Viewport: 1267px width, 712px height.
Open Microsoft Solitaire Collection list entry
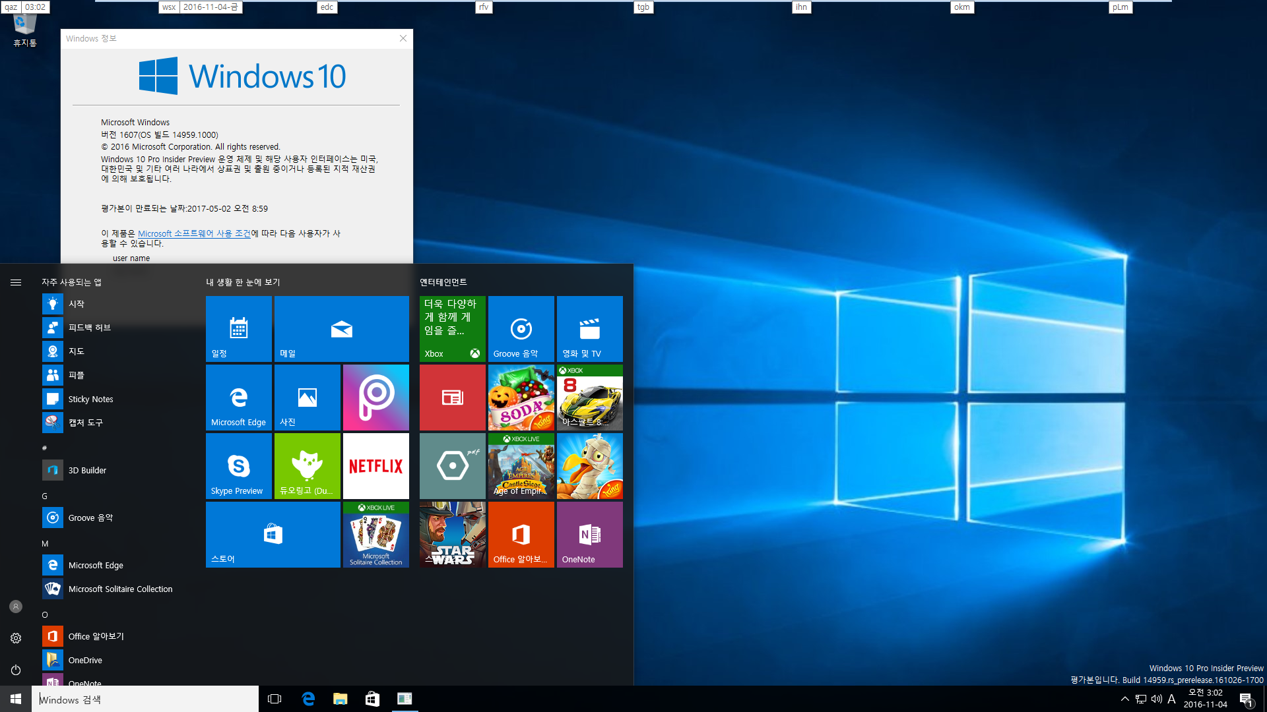[119, 589]
